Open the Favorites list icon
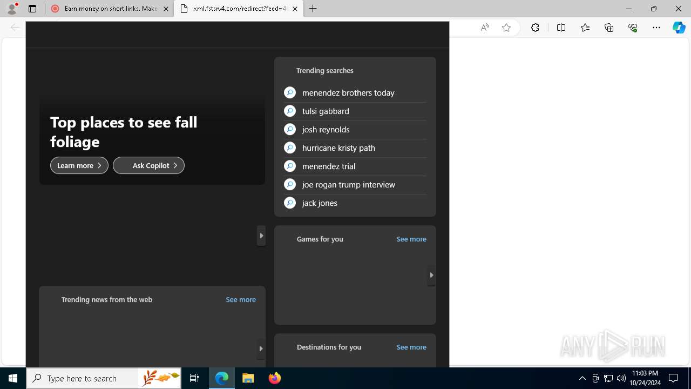 (585, 28)
